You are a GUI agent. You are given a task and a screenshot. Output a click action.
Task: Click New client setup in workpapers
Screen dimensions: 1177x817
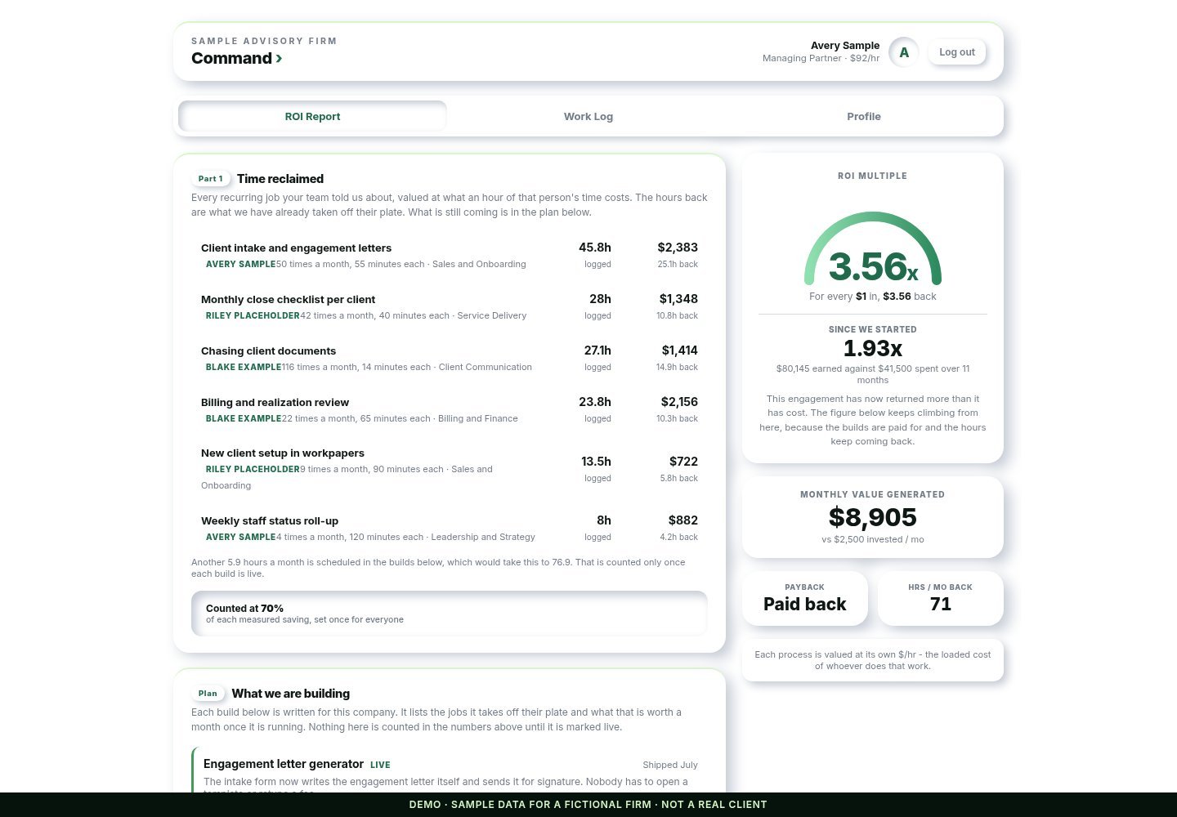tap(283, 453)
